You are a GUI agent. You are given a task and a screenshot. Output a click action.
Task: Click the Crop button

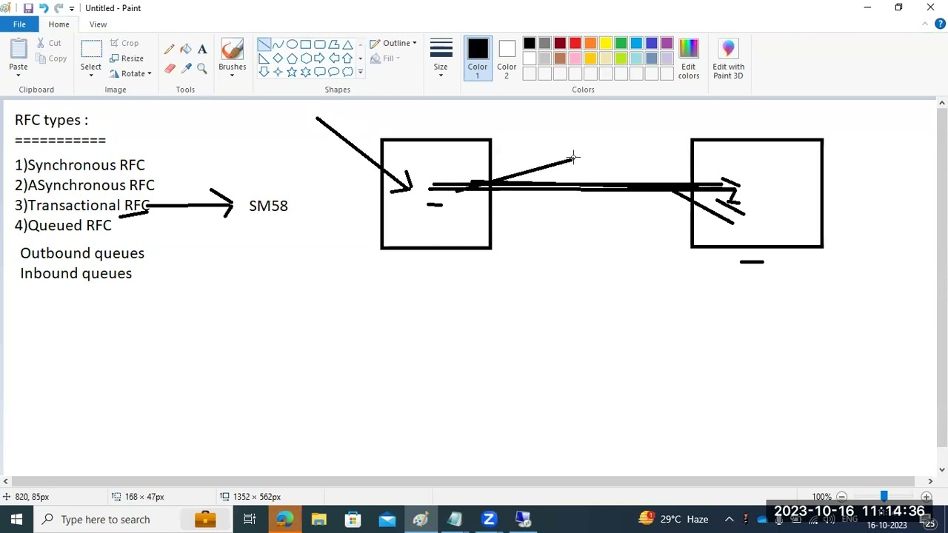[x=124, y=43]
